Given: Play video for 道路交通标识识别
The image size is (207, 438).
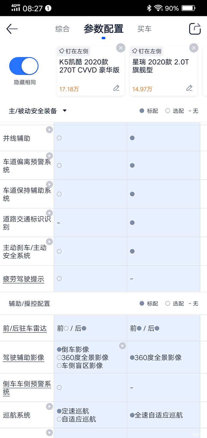Looking at the screenshot, I should (x=49, y=213).
